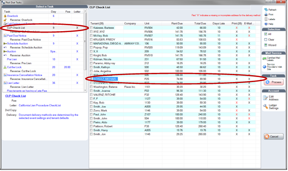Viewport: 288px width, 171px height.
Task: Check the box for XYZ, XYZ
Action: coord(91,32)
